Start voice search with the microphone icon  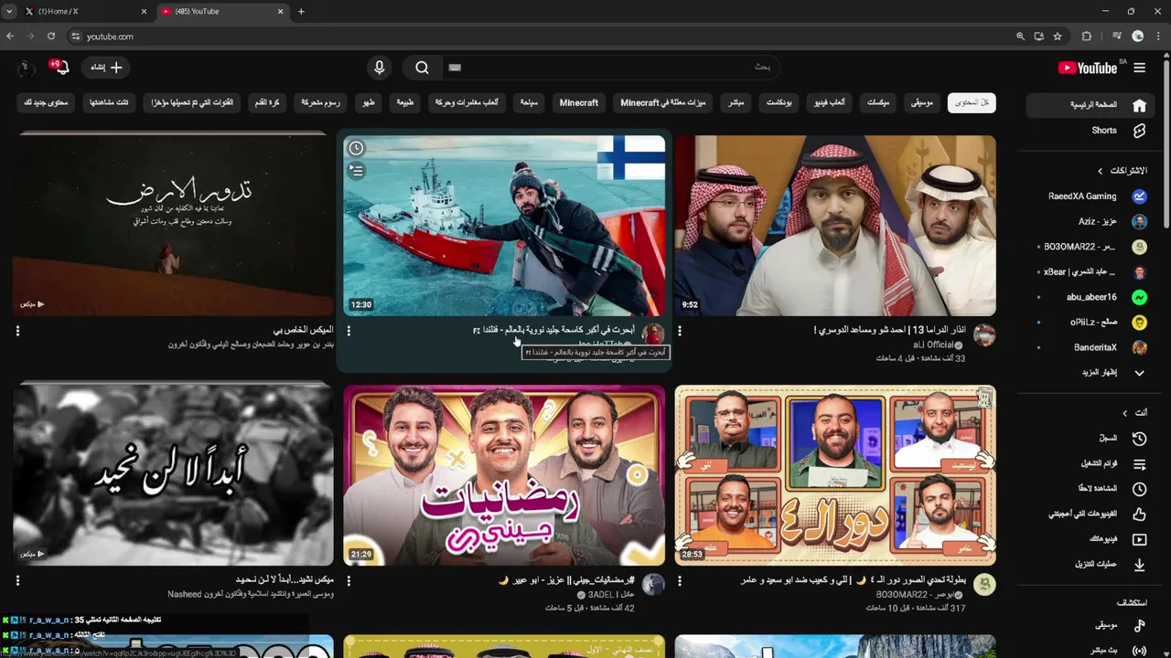pos(380,68)
